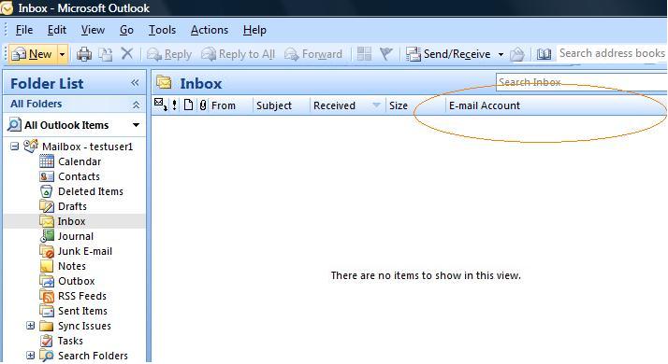Viewport: 668px width, 364px height.
Task: Open the File menu
Action: click(x=24, y=30)
